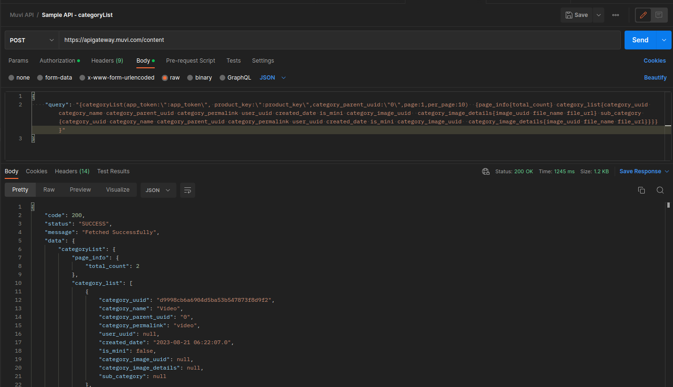The image size is (673, 387).
Task: Switch to Visualize response view
Action: point(118,190)
